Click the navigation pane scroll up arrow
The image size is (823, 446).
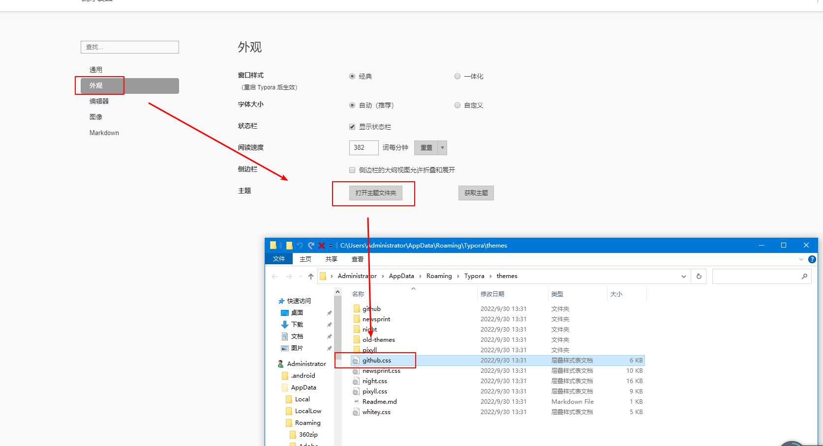337,292
